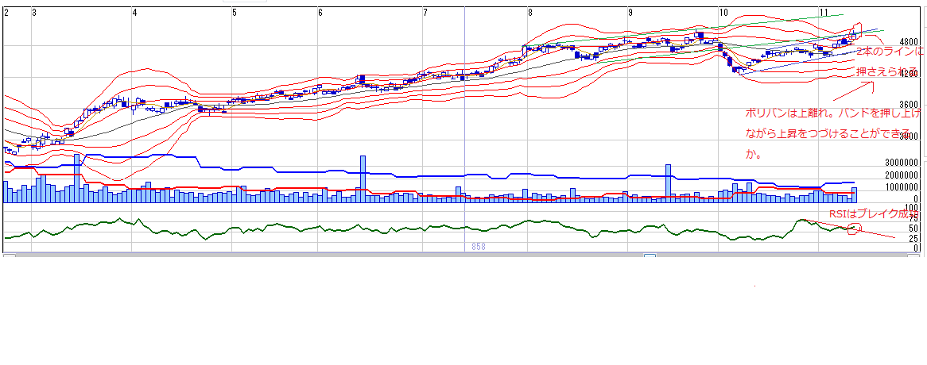Select the red circle marking the RSI breakout
Viewport: 927px width, 365px height.
855,229
